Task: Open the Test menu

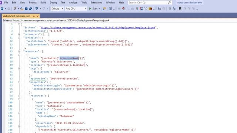Action: pyautogui.click(x=63, y=3)
